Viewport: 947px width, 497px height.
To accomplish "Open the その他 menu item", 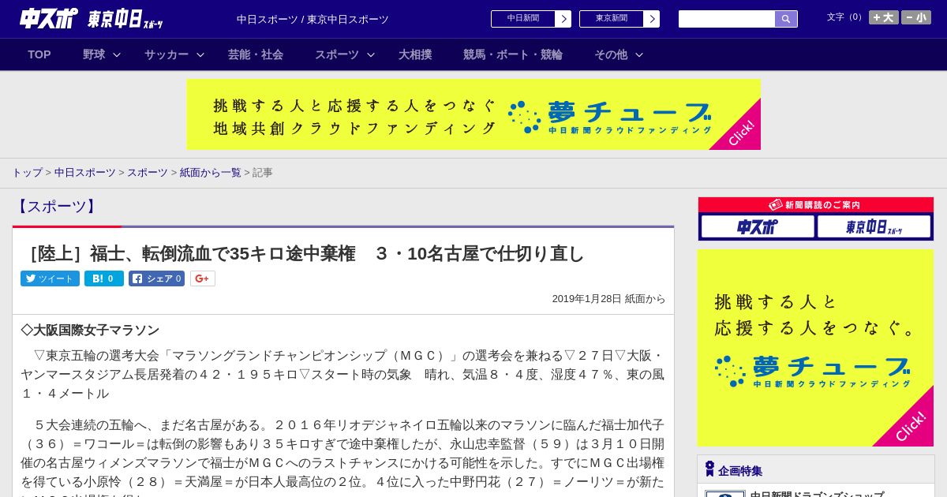I will 611,54.
